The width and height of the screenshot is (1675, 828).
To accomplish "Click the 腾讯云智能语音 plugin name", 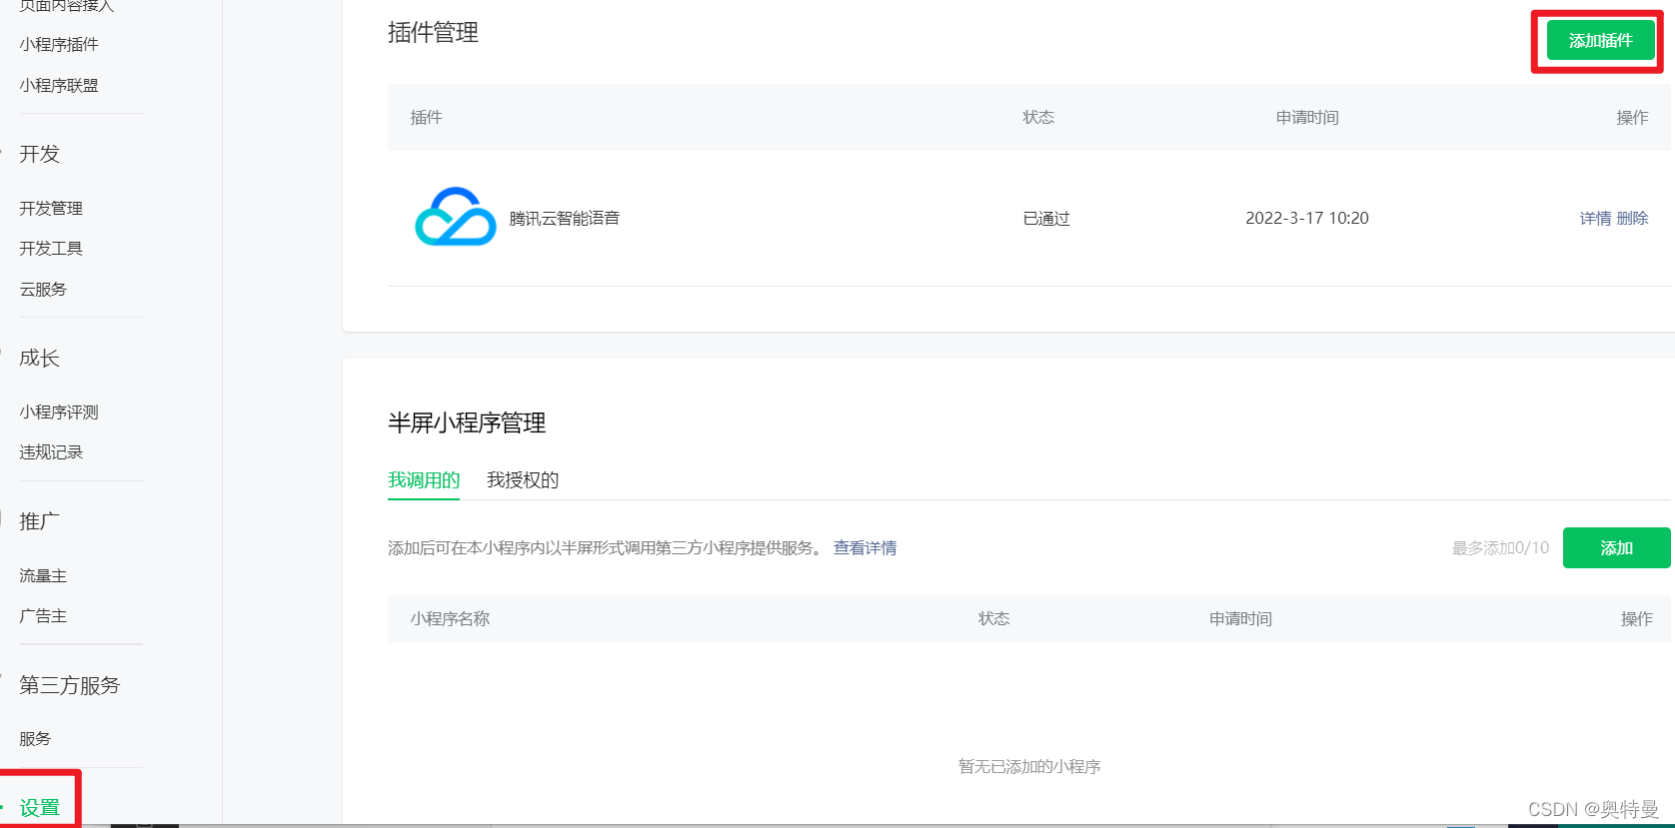I will [565, 218].
